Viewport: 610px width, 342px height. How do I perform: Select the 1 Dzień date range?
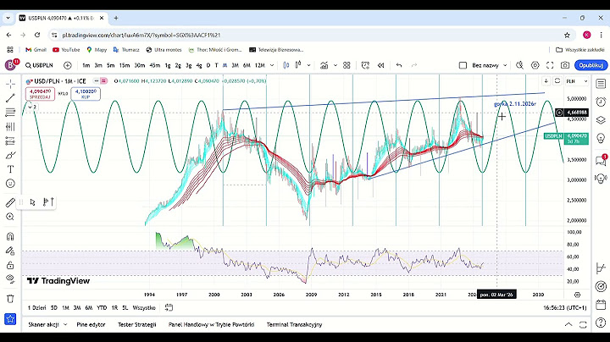(37, 308)
